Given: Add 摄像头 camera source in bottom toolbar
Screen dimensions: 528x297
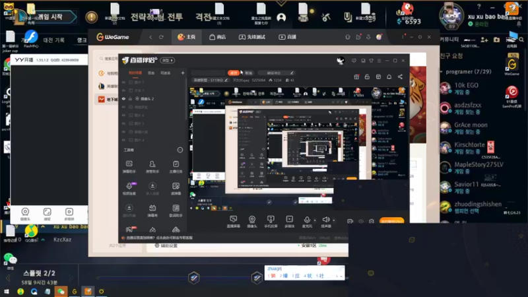Looking at the screenshot, I should [x=252, y=222].
